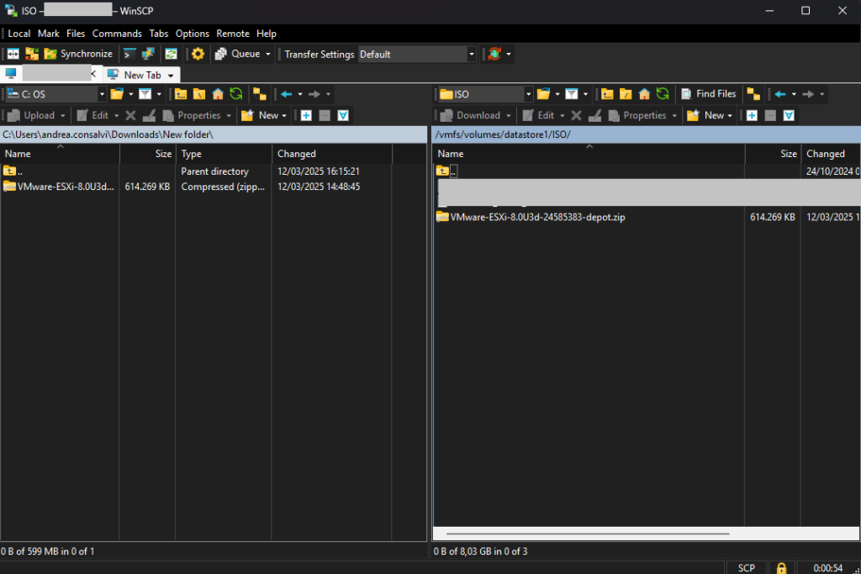Click the local synchronize browsing tree icon
The image size is (861, 574).
coord(260,94)
